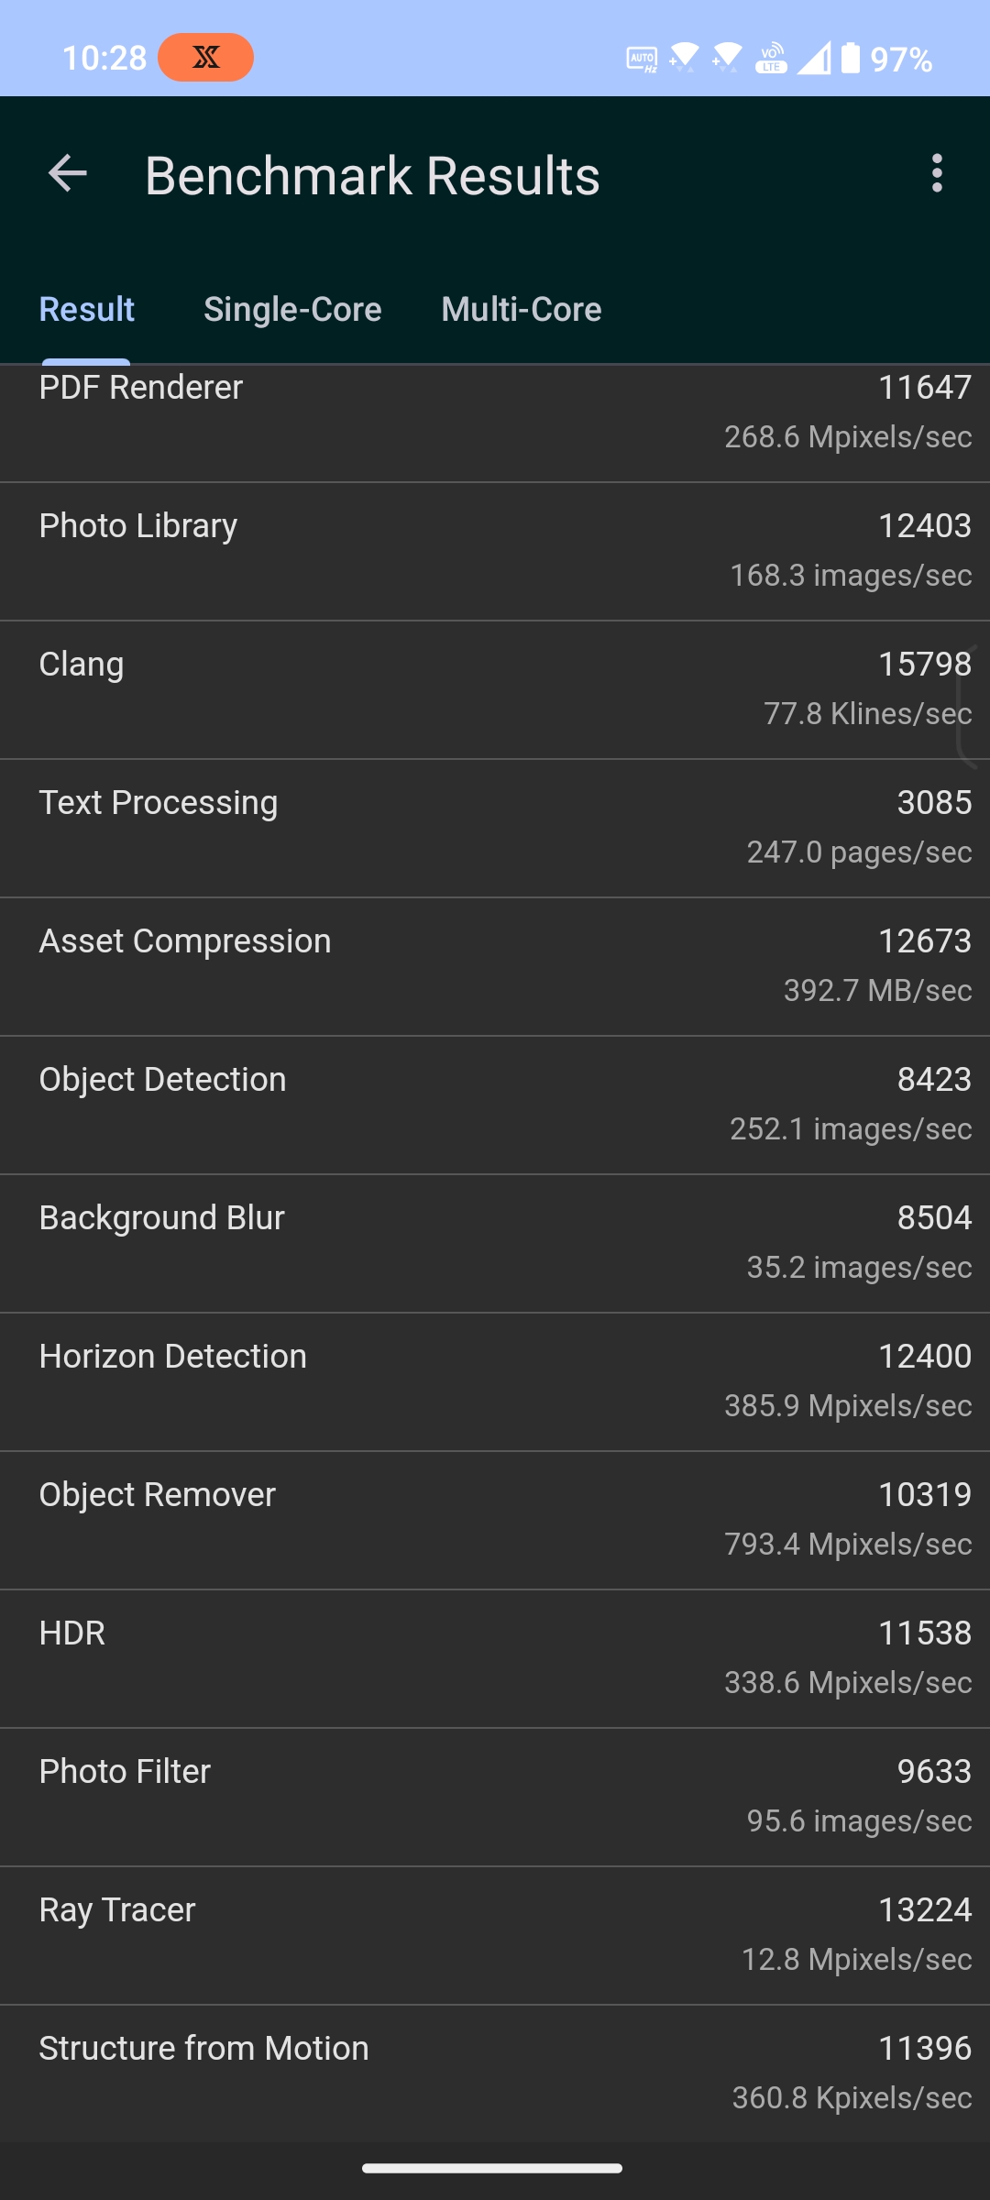Tap the Clang benchmark row
Image resolution: width=990 pixels, height=2200 pixels.
point(495,690)
